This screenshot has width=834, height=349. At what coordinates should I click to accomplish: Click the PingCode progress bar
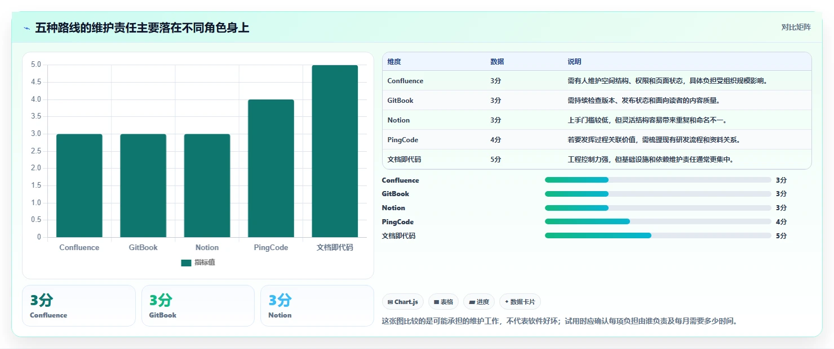658,222
